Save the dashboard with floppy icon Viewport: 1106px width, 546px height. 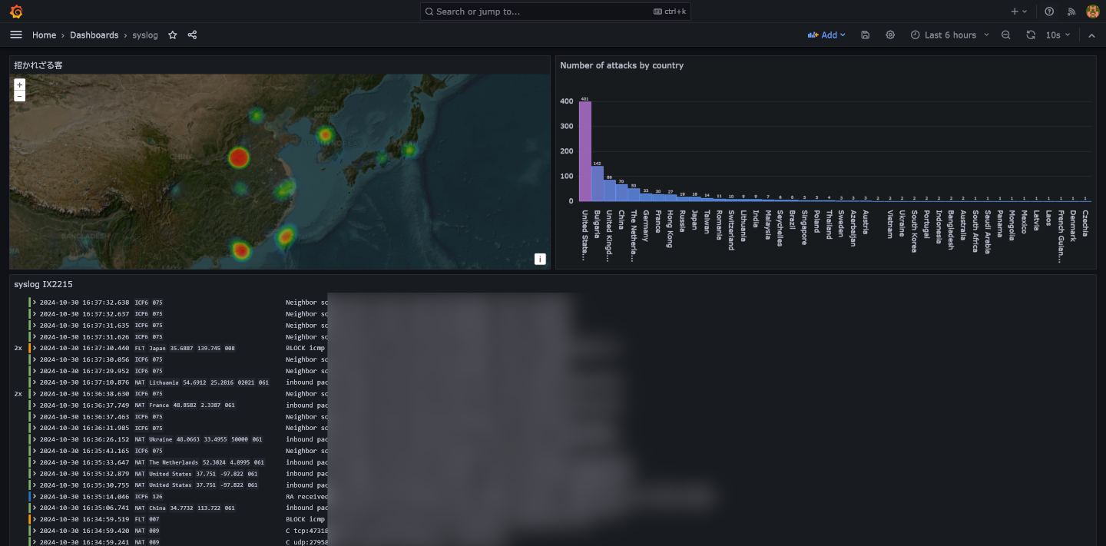click(x=866, y=35)
